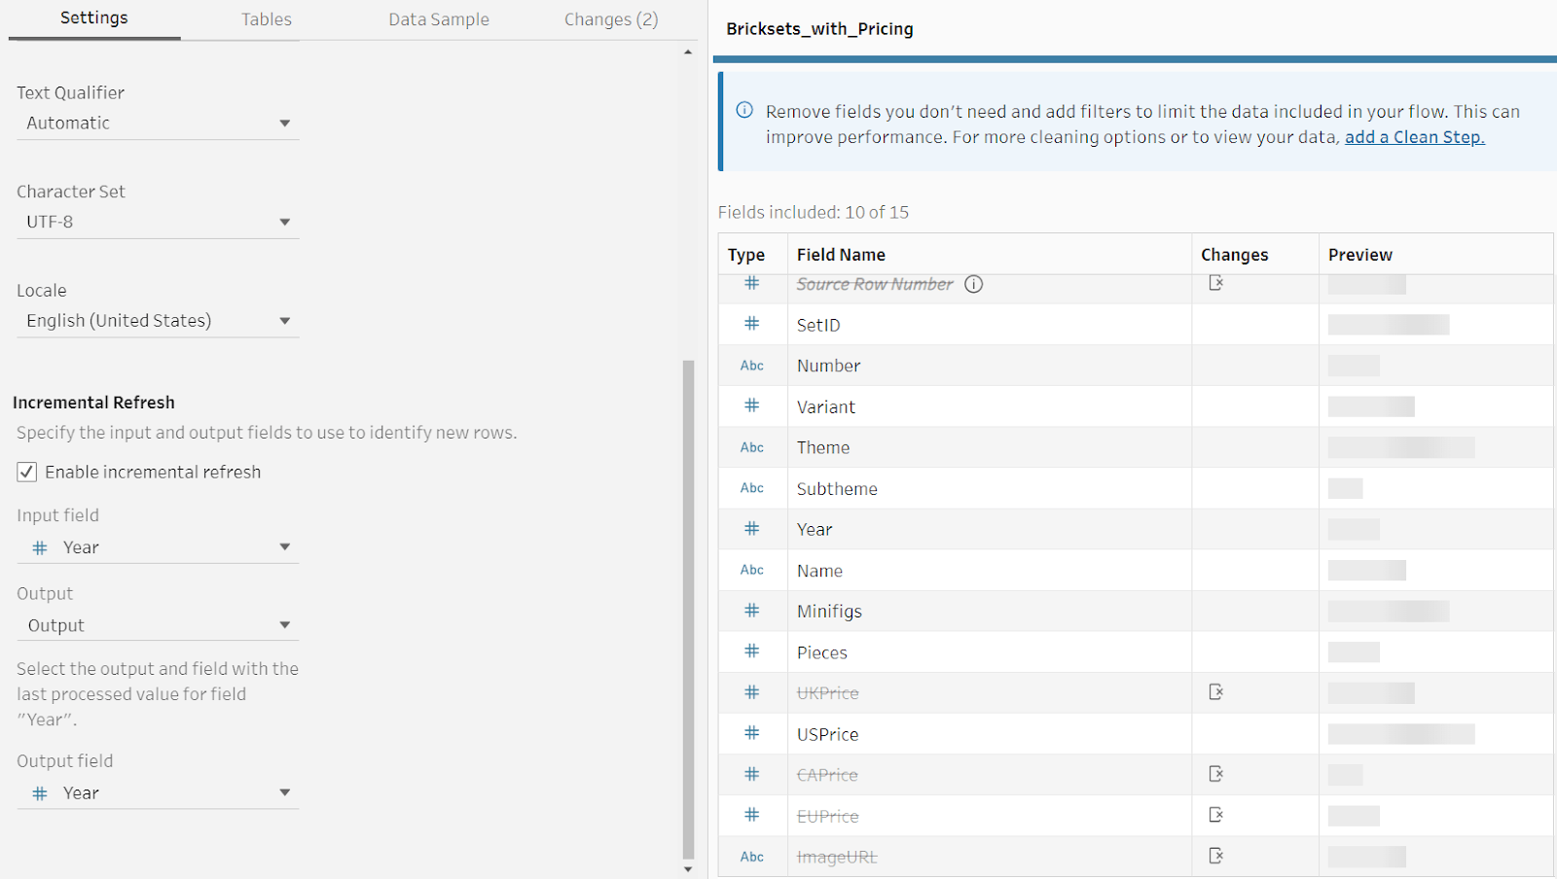
Task: Click the removed-field icon for CAPrice
Action: pyautogui.click(x=1215, y=774)
